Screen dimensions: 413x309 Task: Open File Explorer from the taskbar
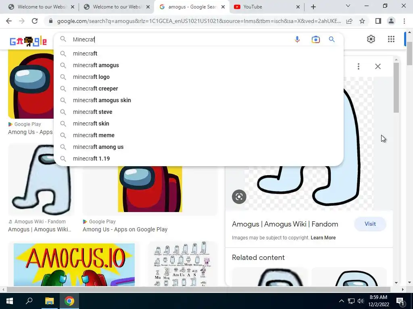click(x=49, y=301)
